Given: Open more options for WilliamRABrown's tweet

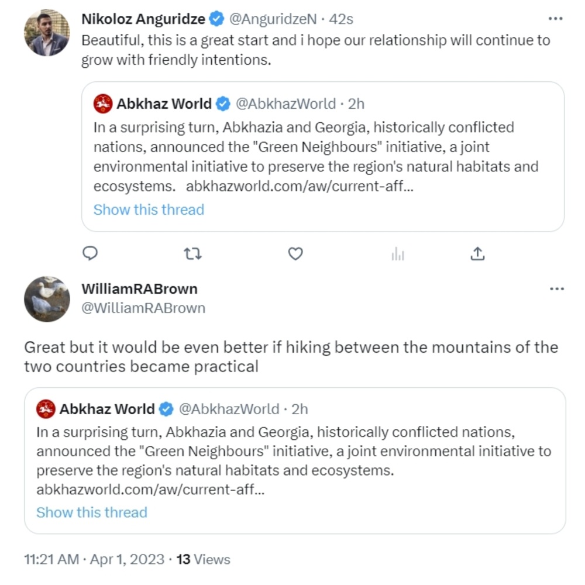Looking at the screenshot, I should 557,289.
